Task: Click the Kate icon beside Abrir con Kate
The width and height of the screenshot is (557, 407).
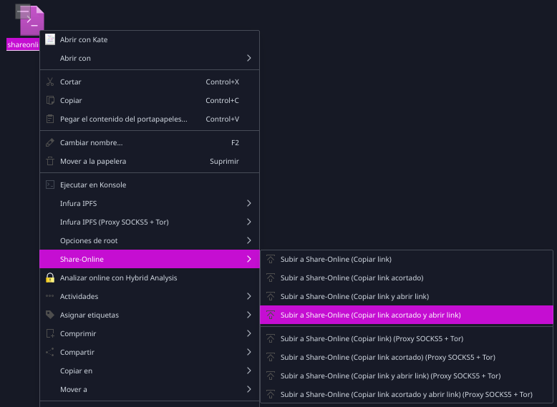Action: [x=50, y=39]
